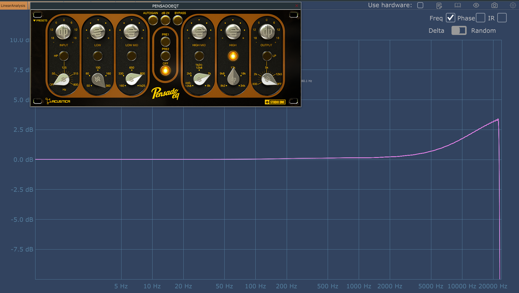The height and width of the screenshot is (293, 519).
Task: Open settings with the gear icon
Action: point(513,5)
